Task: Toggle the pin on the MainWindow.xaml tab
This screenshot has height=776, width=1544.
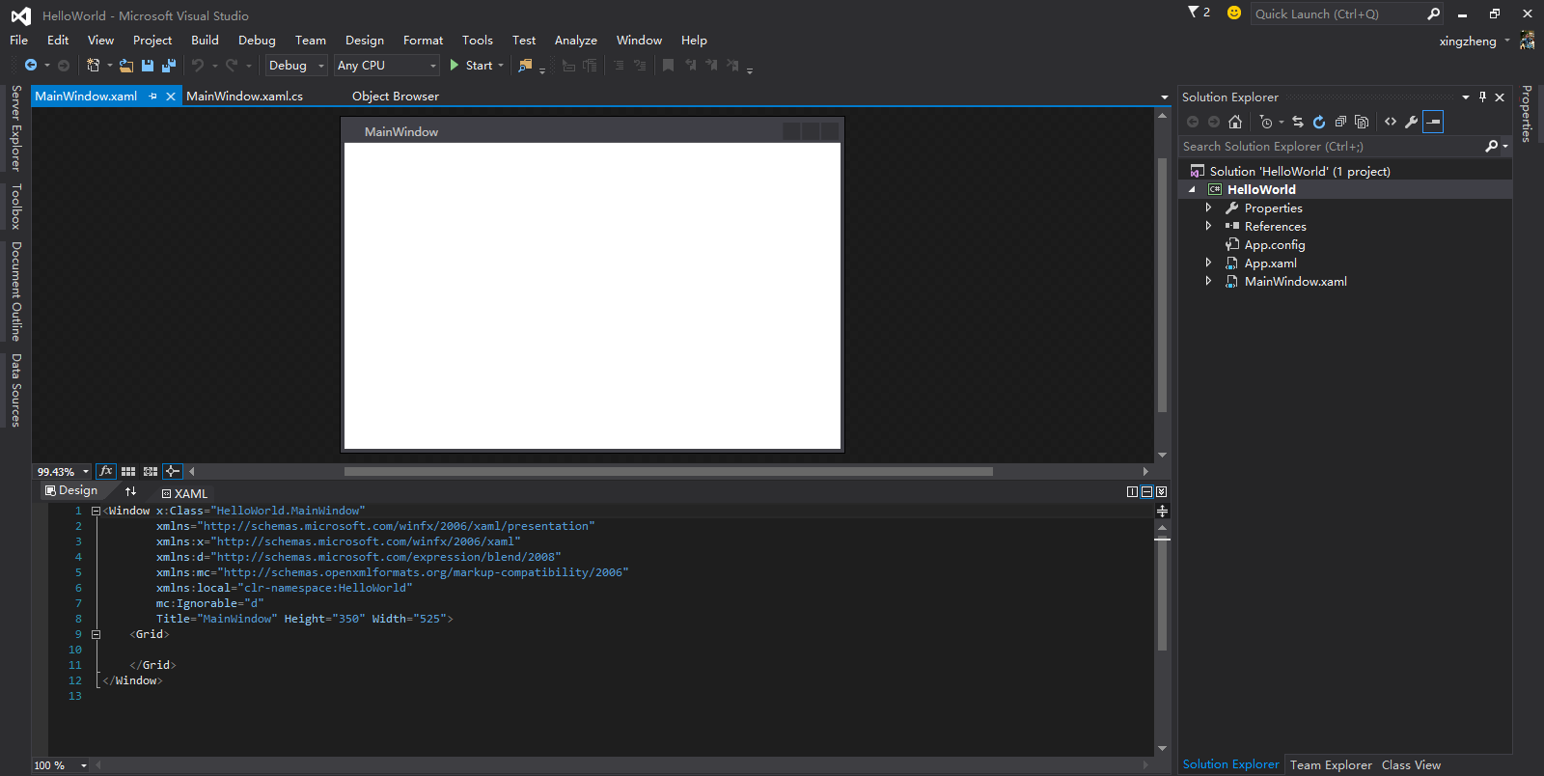Action: coord(153,97)
